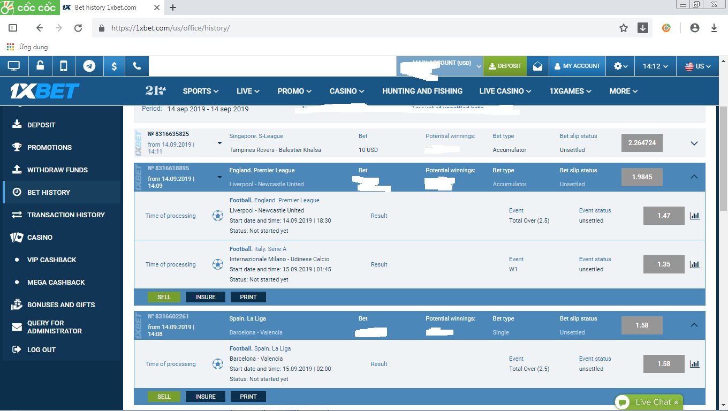This screenshot has height=411, width=728.
Task: Select BET HISTORY in the sidebar
Action: point(62,192)
